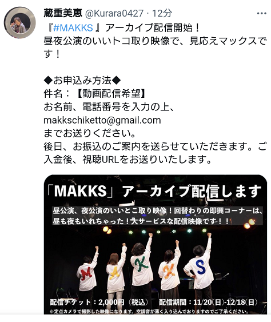This screenshot has height=322, width=271.
Task: Click the 件名【動画配信希望】 line
Action: coord(94,94)
